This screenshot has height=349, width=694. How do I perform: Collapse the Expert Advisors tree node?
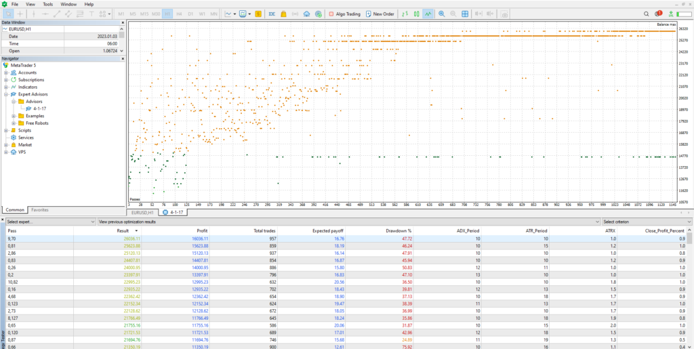[5, 94]
